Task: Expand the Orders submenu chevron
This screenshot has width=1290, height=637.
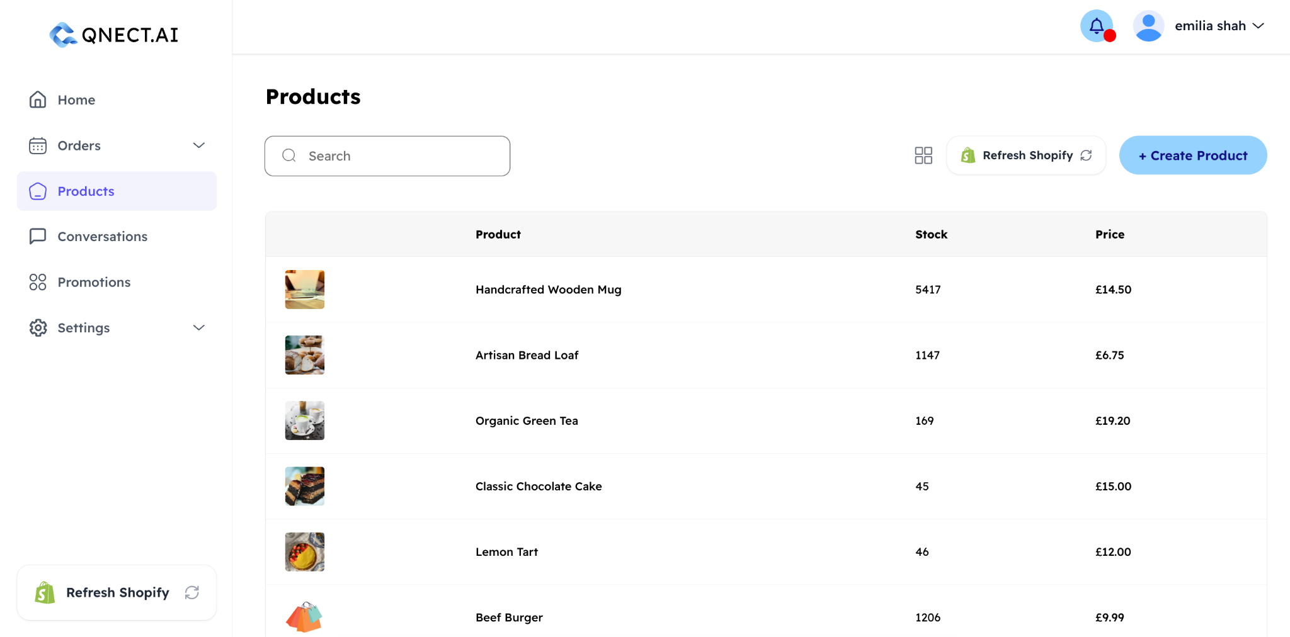Action: pos(199,145)
